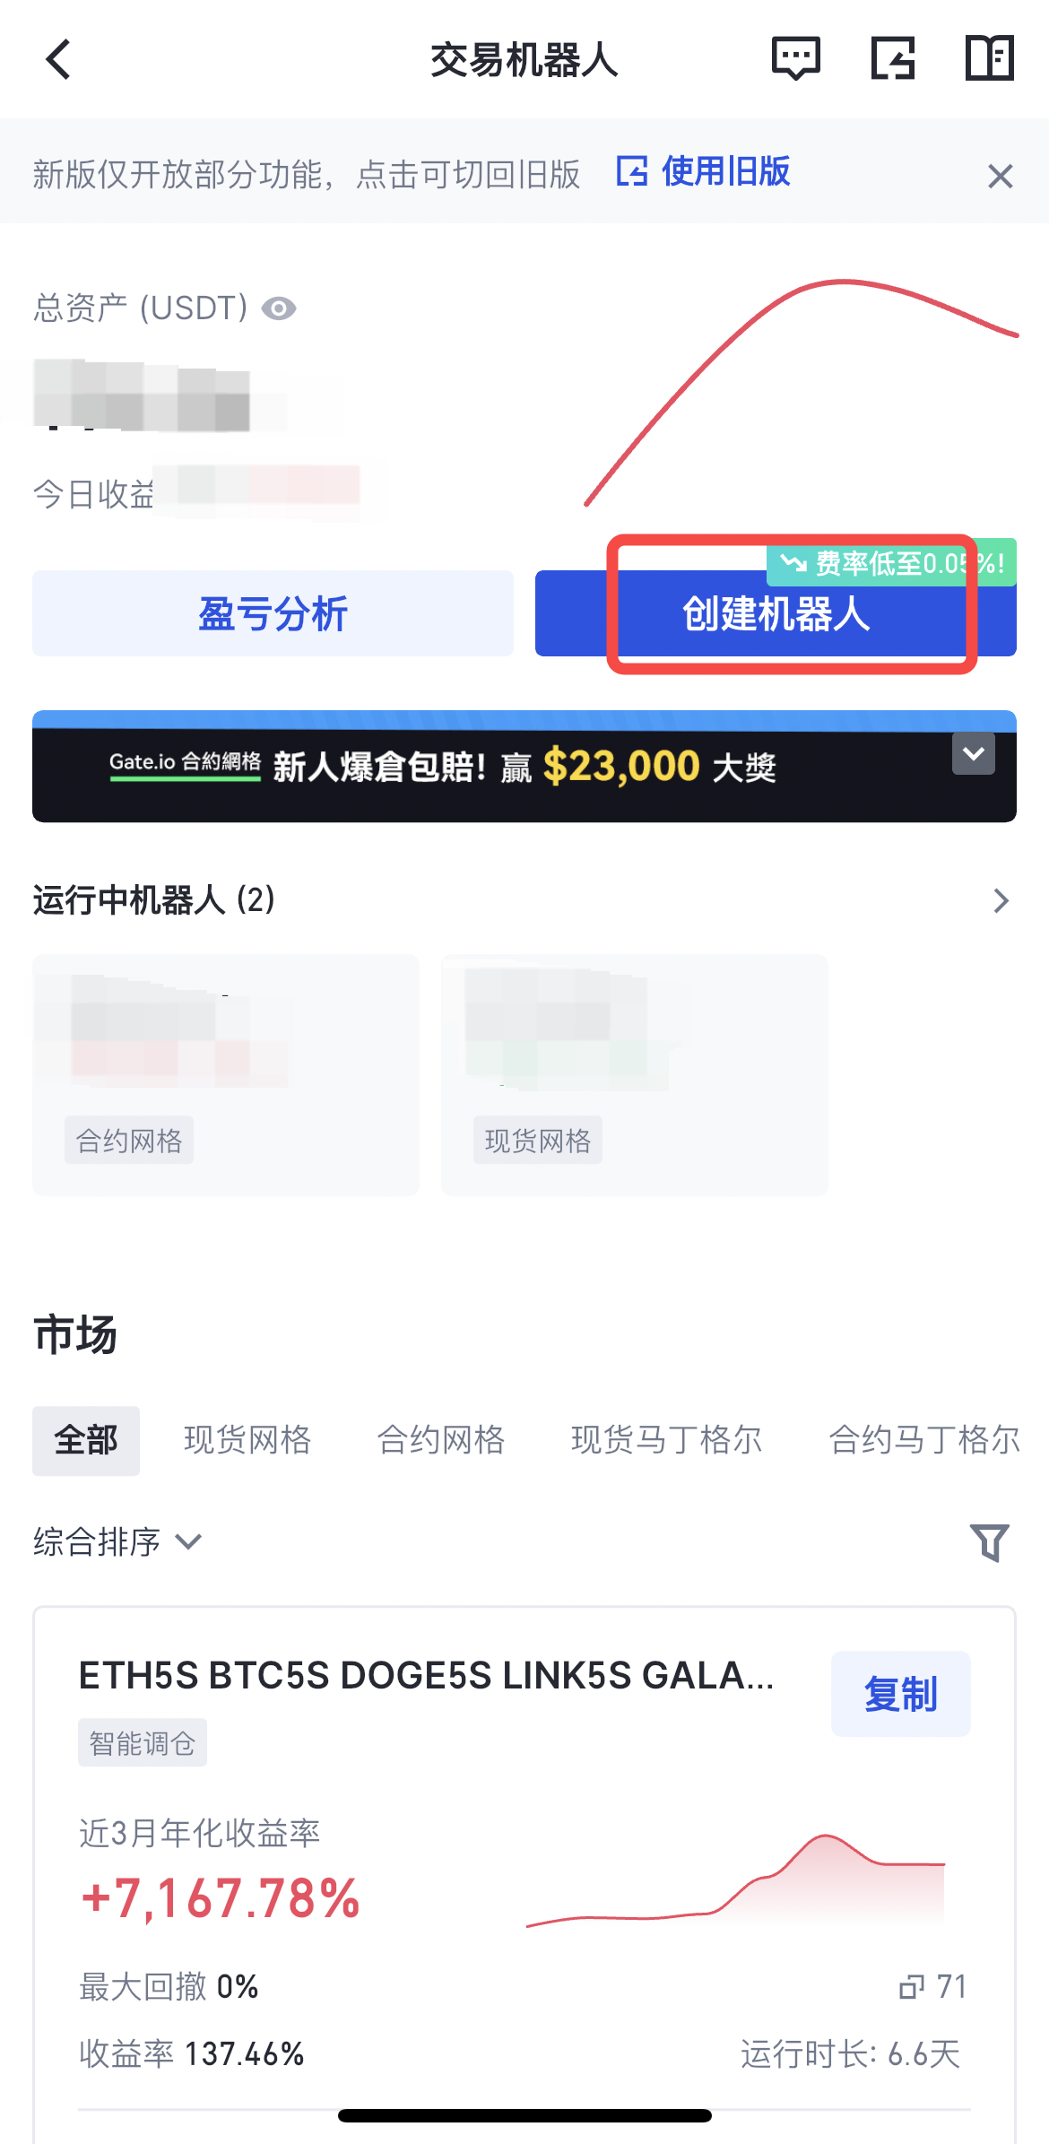The width and height of the screenshot is (1049, 2144).
Task: Open the running 合约网格 bot card
Action: pyautogui.click(x=226, y=1075)
